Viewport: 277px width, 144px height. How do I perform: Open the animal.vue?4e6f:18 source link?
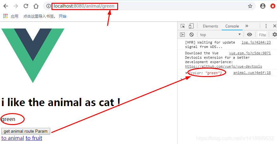tap(252, 73)
